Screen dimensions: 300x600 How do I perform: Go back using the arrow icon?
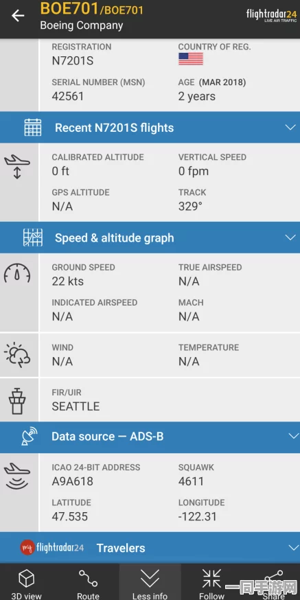click(x=18, y=16)
